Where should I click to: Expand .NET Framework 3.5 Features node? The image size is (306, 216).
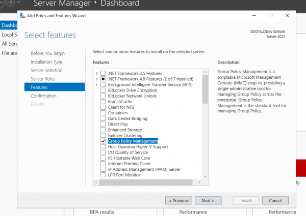coord(97,74)
